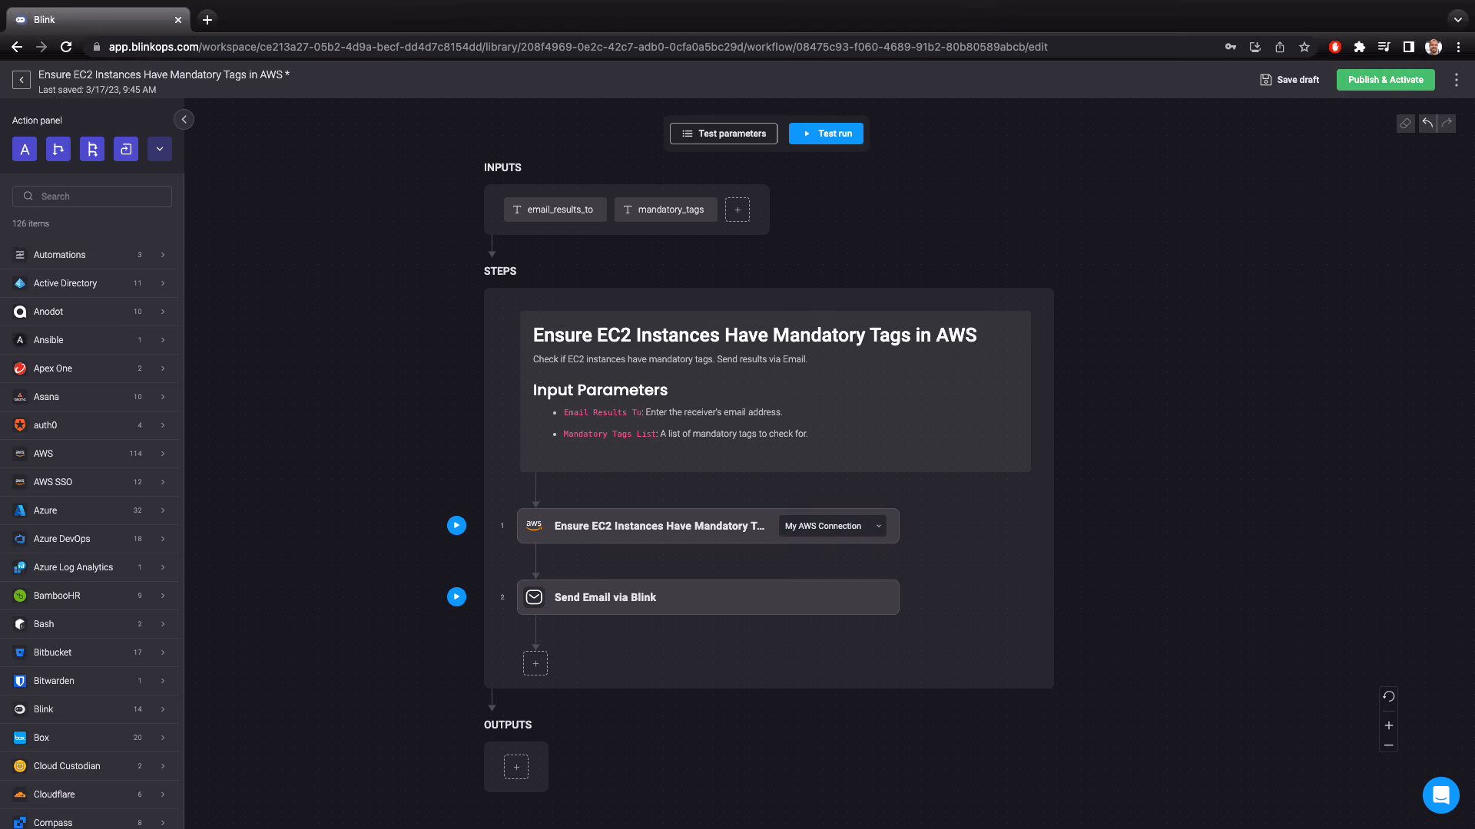
Task: Zoom in on the canvas
Action: tap(1388, 725)
